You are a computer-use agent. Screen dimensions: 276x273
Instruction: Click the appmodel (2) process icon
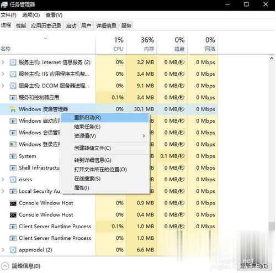point(13,250)
